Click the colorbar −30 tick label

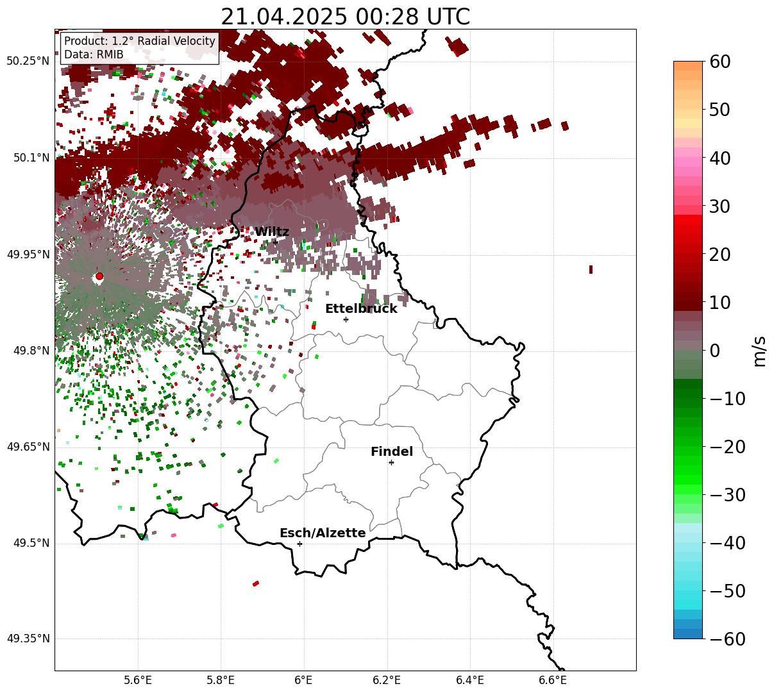(x=727, y=495)
